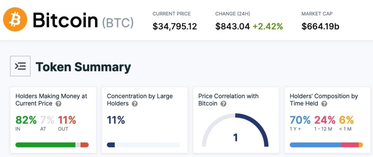Click the 70% 1Y+ holders figure
The image size is (373, 157).
pyautogui.click(x=300, y=120)
